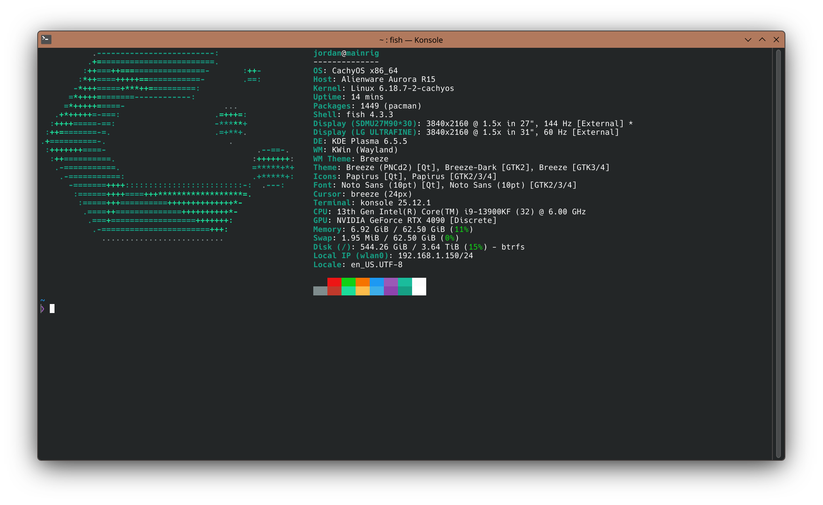Click the 'Local IP (wlan0)' label
The height and width of the screenshot is (505, 823).
[351, 255]
